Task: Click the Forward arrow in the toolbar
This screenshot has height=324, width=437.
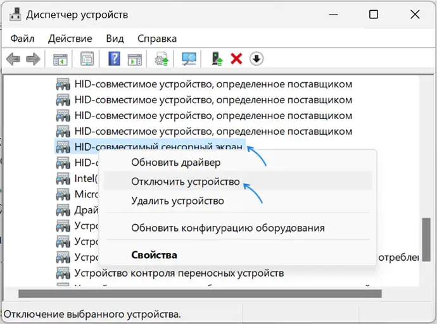Action: tap(33, 59)
